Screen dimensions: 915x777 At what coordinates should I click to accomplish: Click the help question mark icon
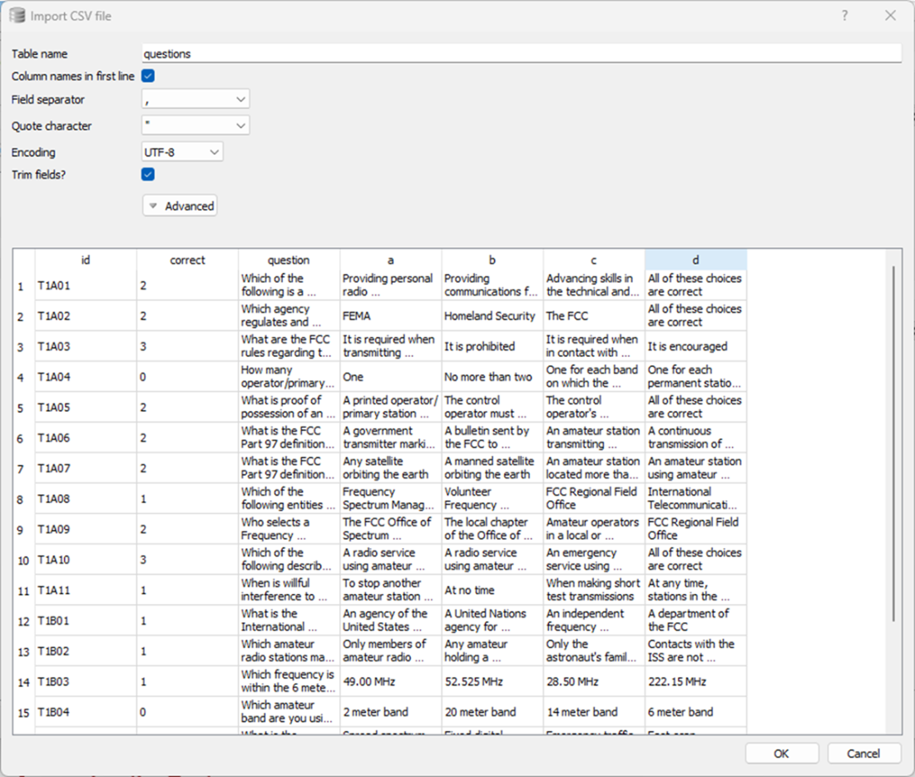[844, 16]
